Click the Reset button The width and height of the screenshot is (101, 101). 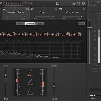(x=82, y=24)
